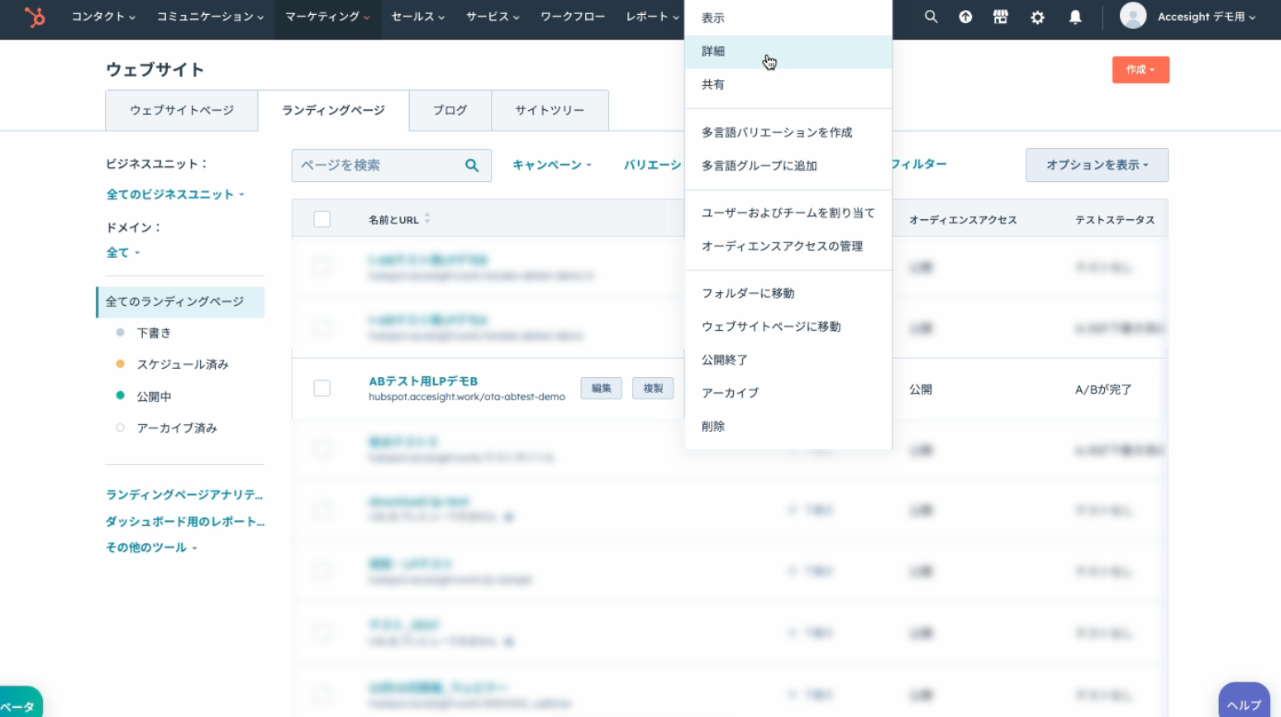Choose フォルダーに移動
Viewport: 1281px width, 717px height.
pyautogui.click(x=788, y=293)
